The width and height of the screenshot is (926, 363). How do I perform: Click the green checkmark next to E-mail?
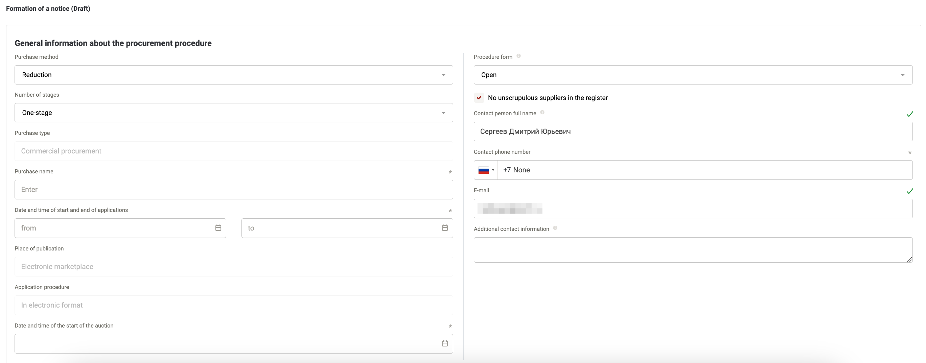[910, 191]
